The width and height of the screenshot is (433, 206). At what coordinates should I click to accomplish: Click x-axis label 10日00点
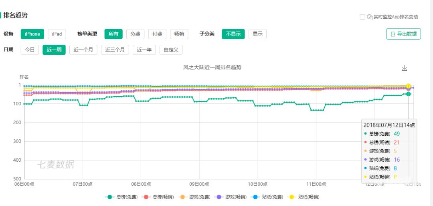[257, 184]
